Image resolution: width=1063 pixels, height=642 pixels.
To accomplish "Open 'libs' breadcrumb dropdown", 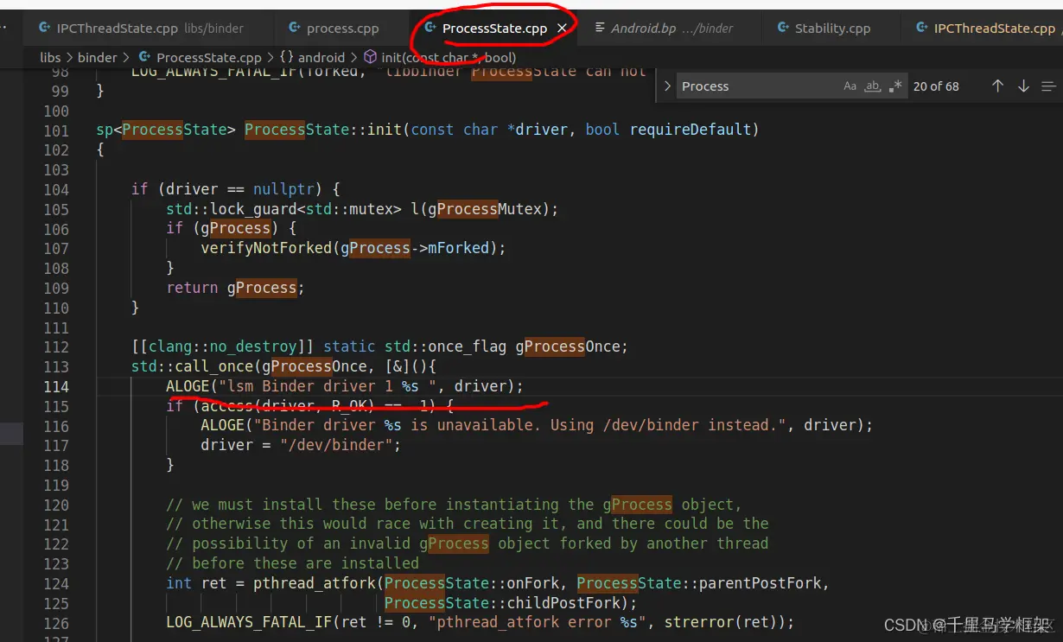I will pyautogui.click(x=50, y=57).
